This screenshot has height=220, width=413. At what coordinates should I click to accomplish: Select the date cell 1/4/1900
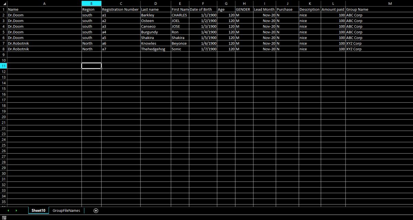click(203, 32)
